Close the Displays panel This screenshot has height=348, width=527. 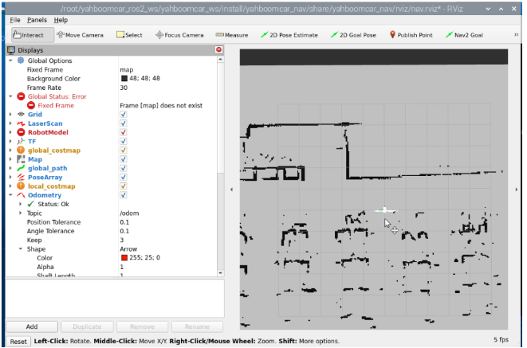(x=218, y=49)
